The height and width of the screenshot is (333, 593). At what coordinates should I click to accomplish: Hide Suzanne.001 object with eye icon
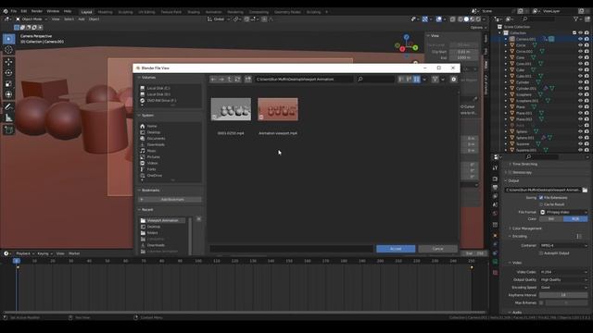(x=580, y=150)
